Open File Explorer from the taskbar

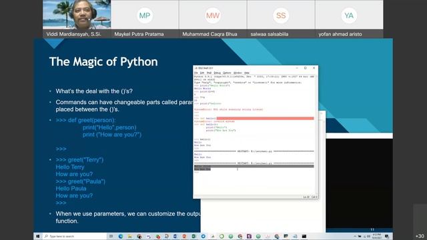click(130, 236)
